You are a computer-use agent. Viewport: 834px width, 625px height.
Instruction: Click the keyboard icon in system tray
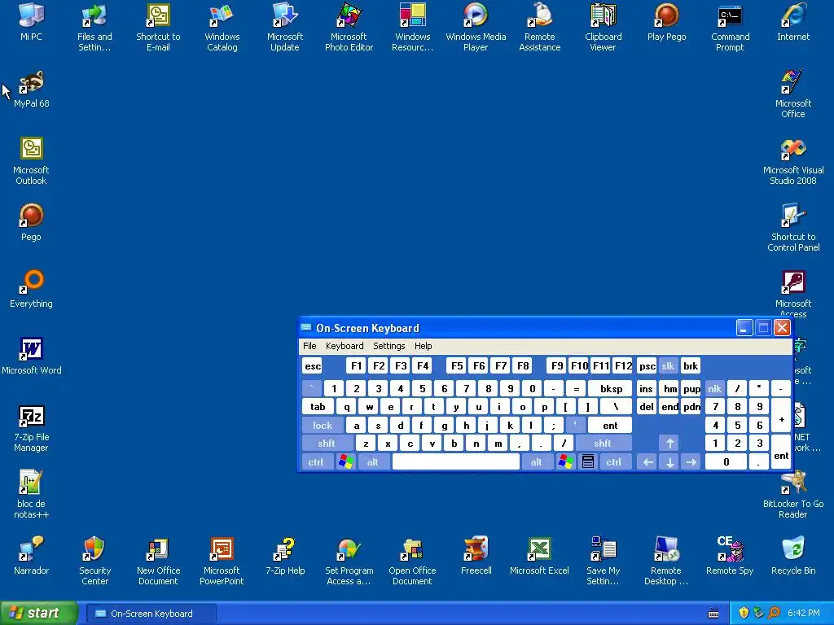click(713, 614)
